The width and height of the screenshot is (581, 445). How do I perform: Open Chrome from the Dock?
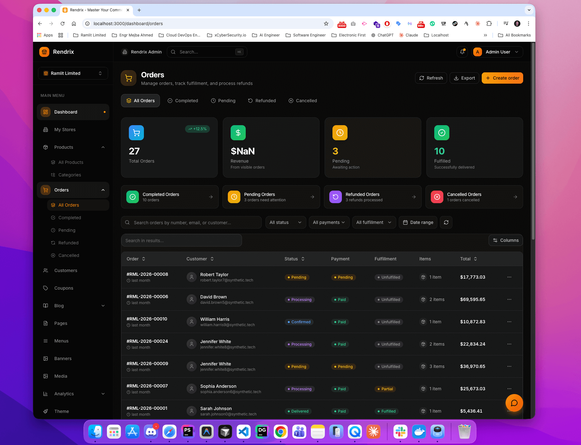281,432
